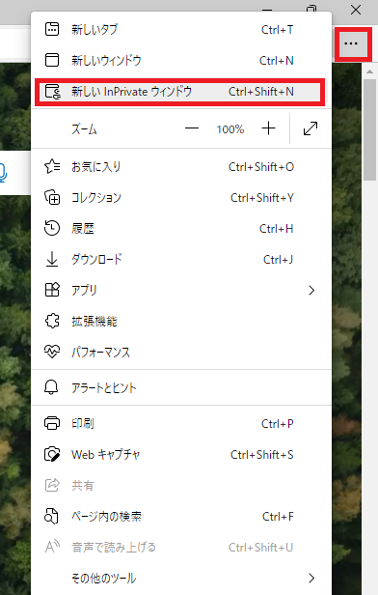This screenshot has height=595, width=378.
Task: Click the scrollbar up arrow
Action: [369, 71]
